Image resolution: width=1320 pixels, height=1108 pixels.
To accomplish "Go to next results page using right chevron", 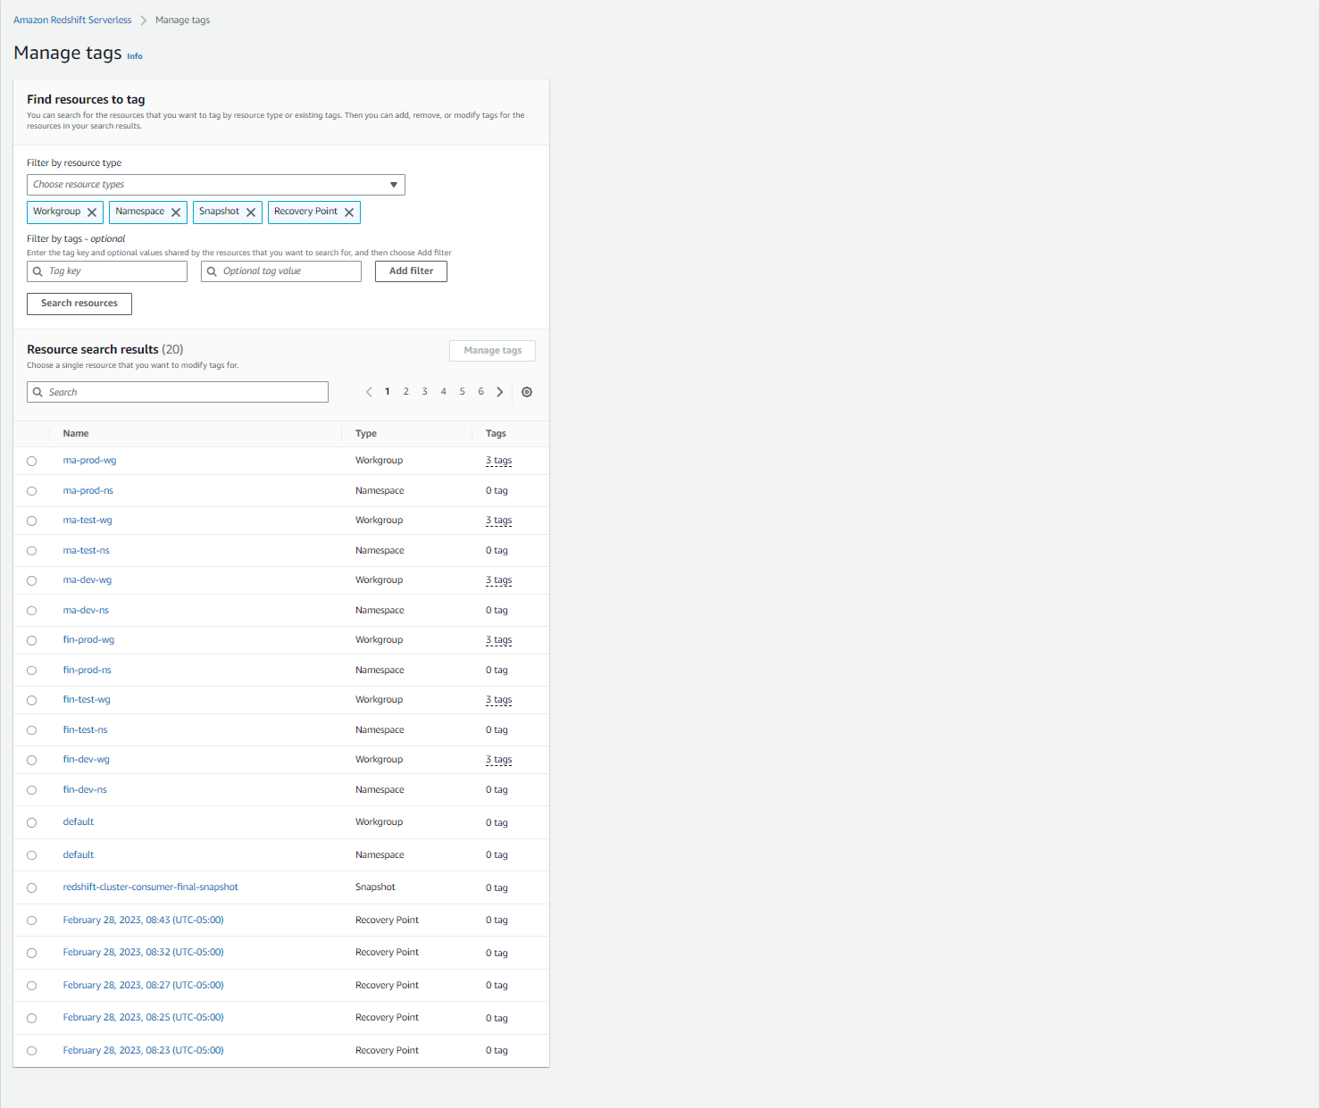I will 499,391.
